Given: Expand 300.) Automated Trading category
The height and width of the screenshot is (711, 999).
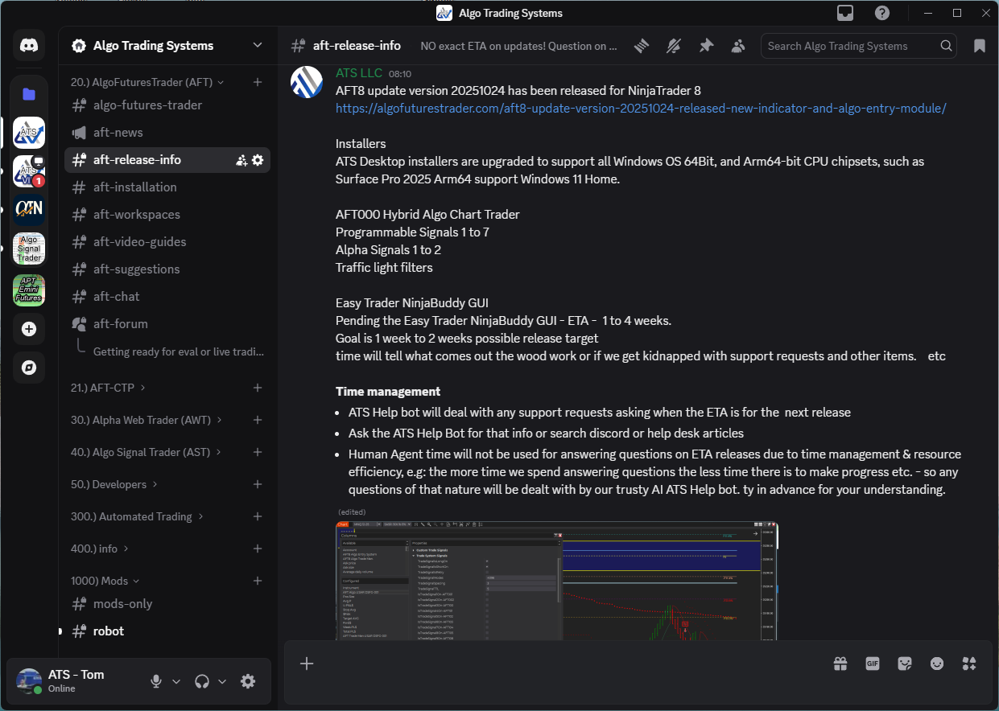Looking at the screenshot, I should point(137,516).
